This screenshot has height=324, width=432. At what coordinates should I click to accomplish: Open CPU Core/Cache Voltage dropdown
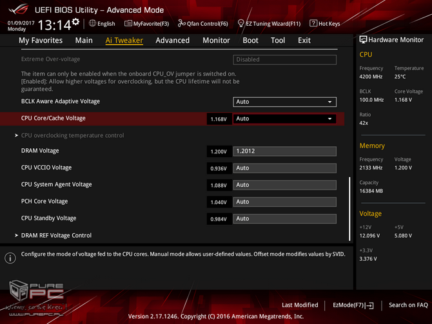point(284,119)
